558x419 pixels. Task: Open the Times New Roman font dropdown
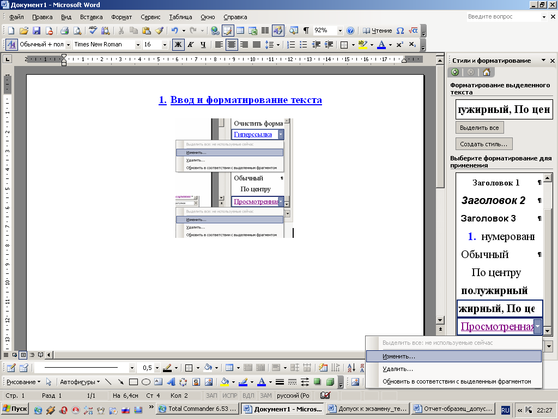(x=138, y=45)
